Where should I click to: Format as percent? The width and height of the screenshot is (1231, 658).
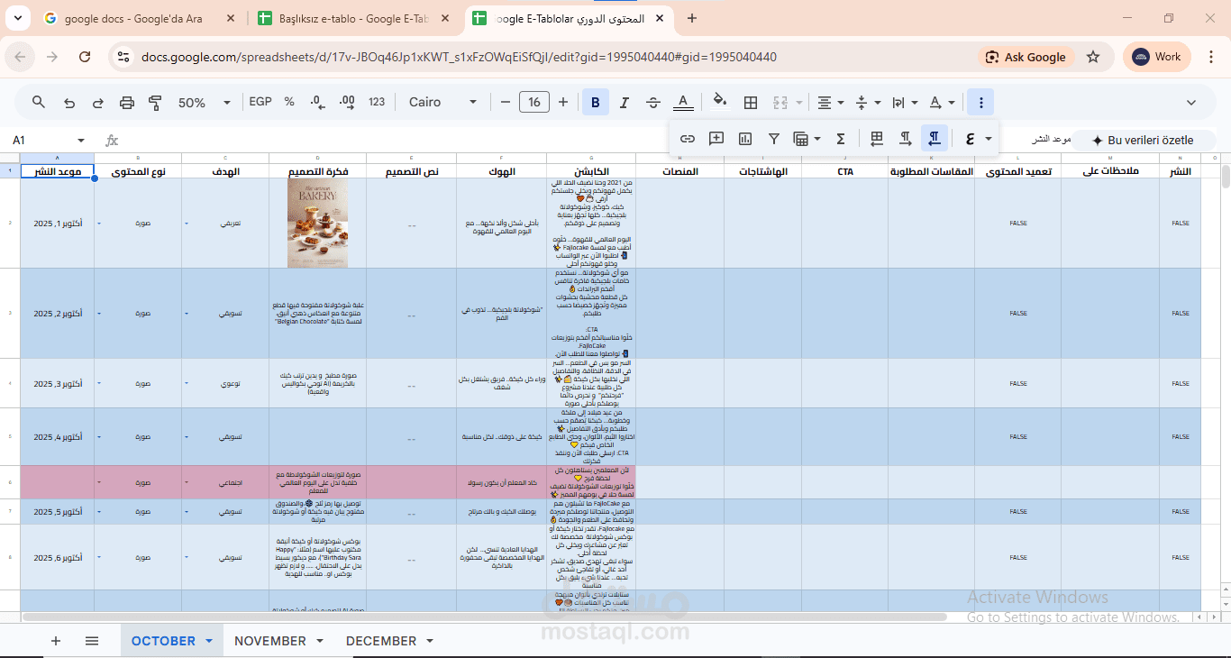pos(289,102)
